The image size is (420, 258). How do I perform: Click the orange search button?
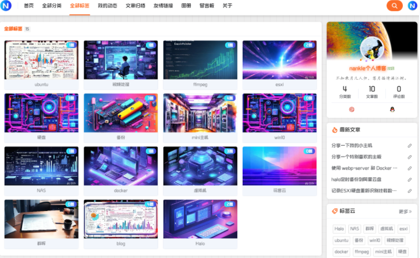tap(394, 6)
